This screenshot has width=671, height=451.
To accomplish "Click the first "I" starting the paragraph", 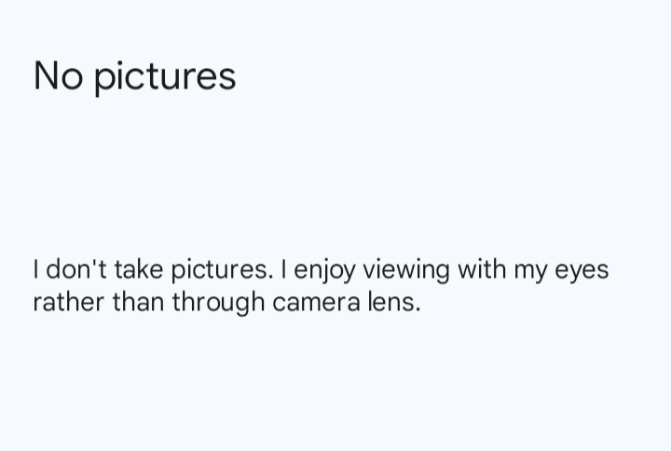I will click(x=35, y=269).
